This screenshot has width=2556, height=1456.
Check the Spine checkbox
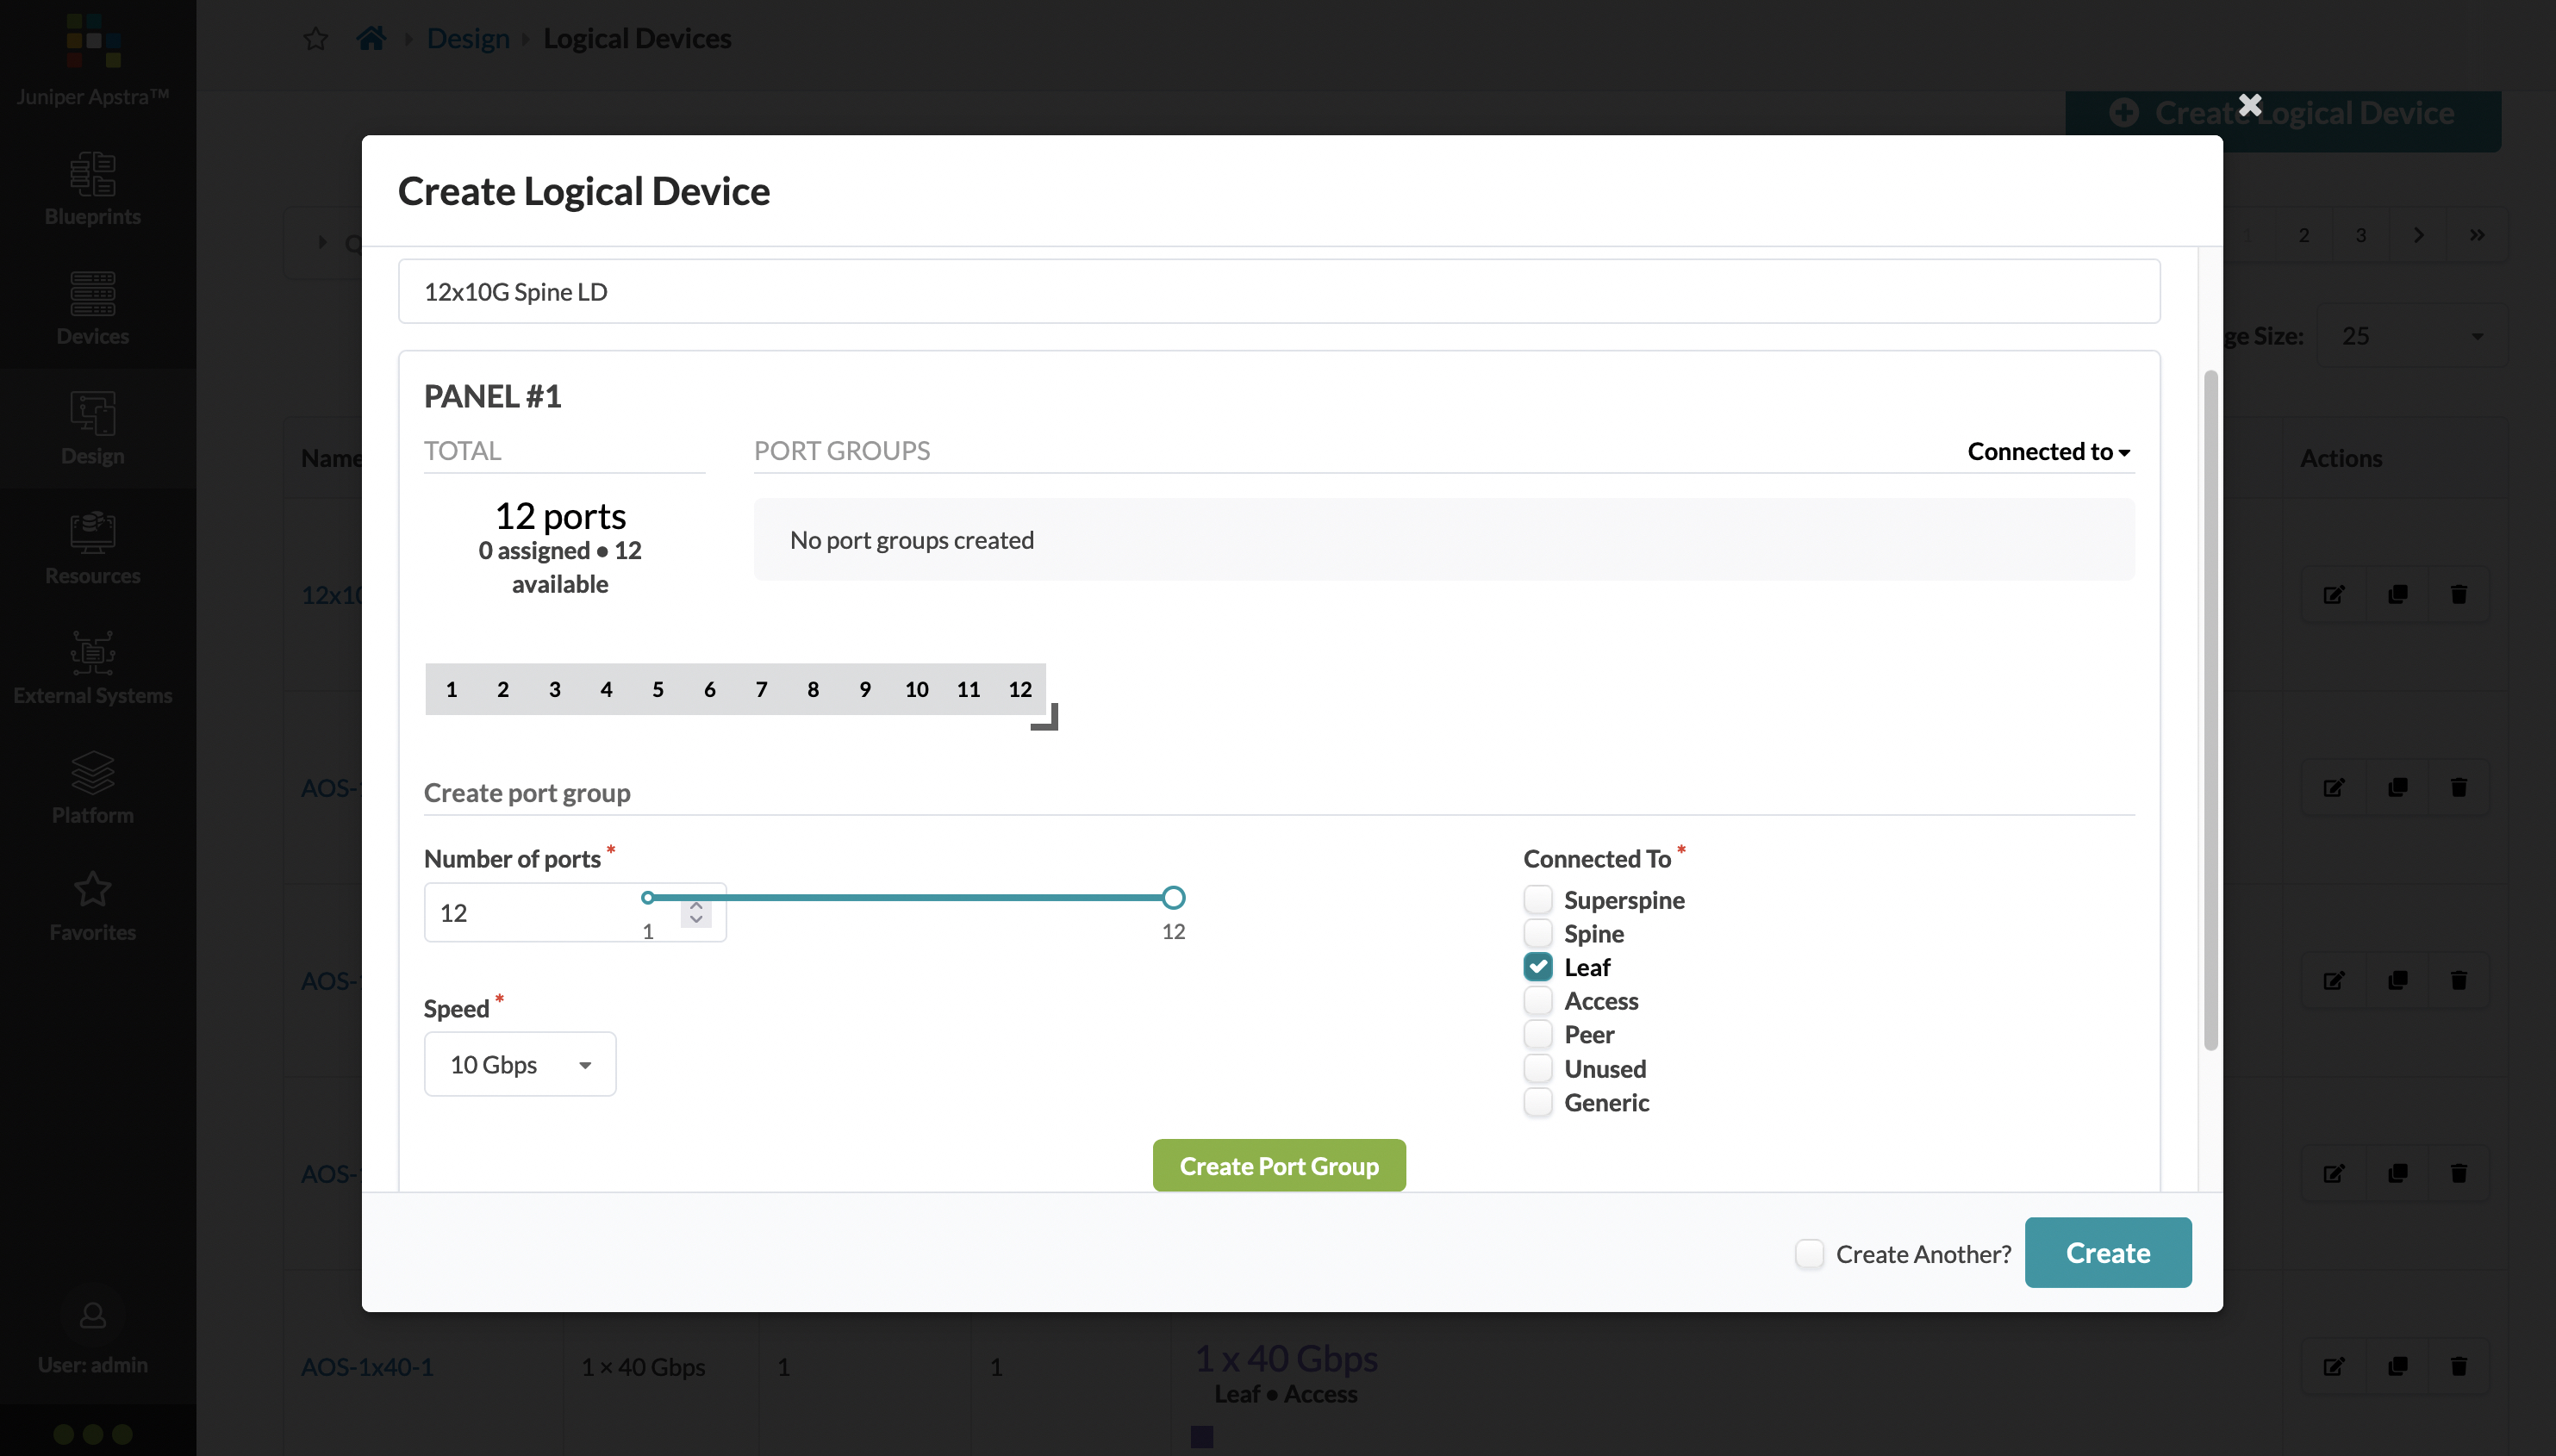pyautogui.click(x=1538, y=933)
